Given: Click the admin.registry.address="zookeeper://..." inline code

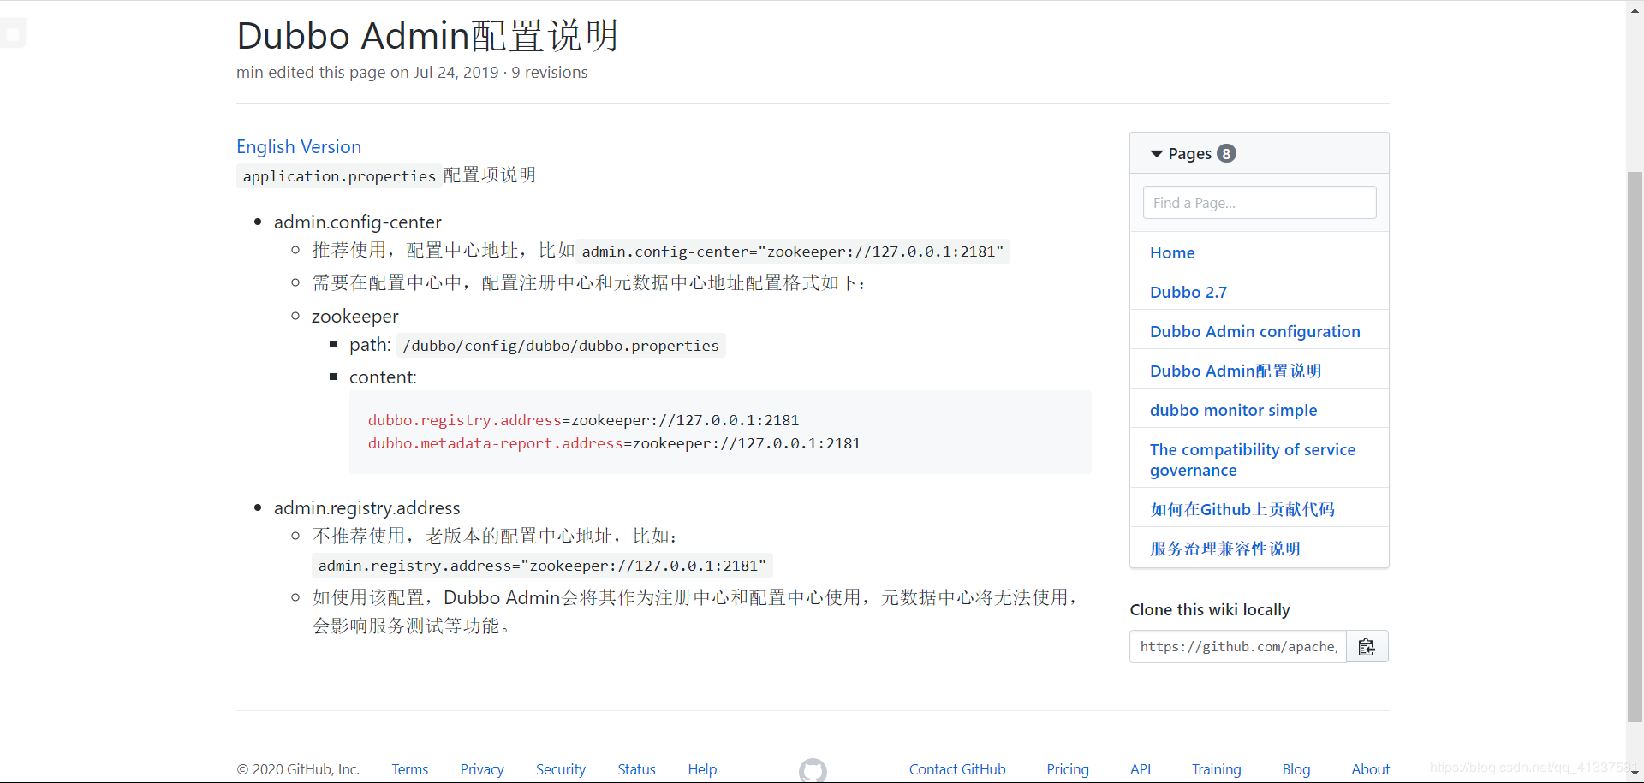Looking at the screenshot, I should point(542,566).
